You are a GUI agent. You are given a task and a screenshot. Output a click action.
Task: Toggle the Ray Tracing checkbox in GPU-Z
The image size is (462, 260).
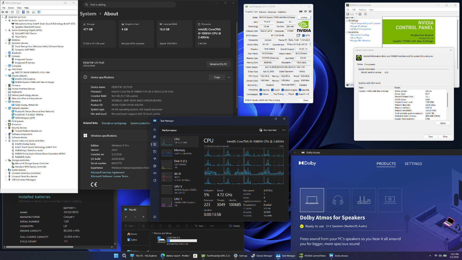coord(273,94)
